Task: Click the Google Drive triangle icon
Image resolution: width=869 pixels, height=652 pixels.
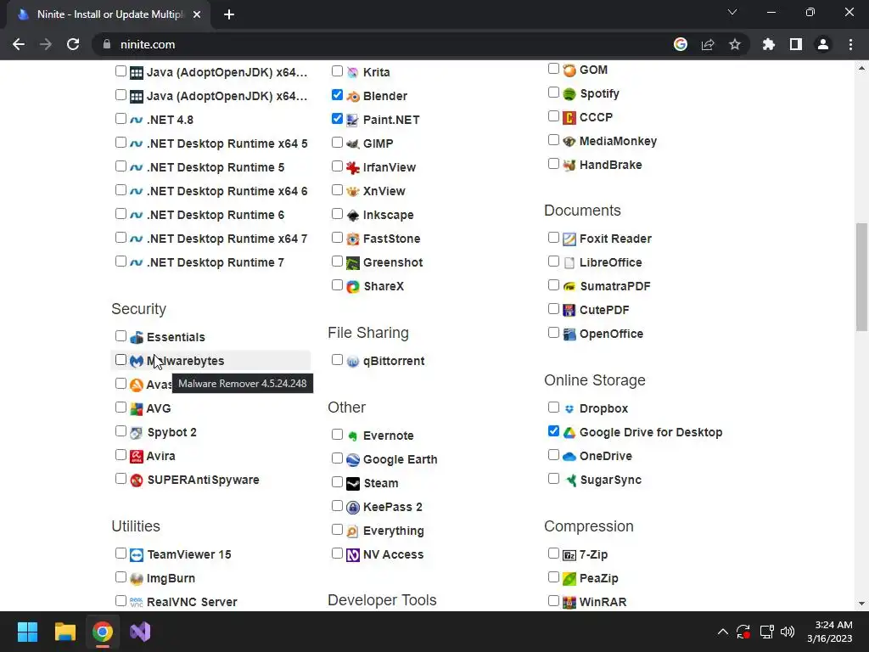Action: [569, 433]
